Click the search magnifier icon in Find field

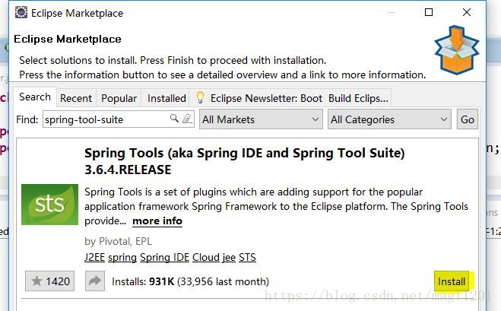pos(174,119)
